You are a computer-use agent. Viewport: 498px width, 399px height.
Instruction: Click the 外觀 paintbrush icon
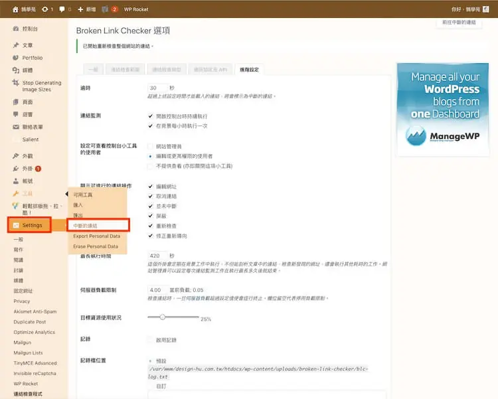pyautogui.click(x=15, y=156)
